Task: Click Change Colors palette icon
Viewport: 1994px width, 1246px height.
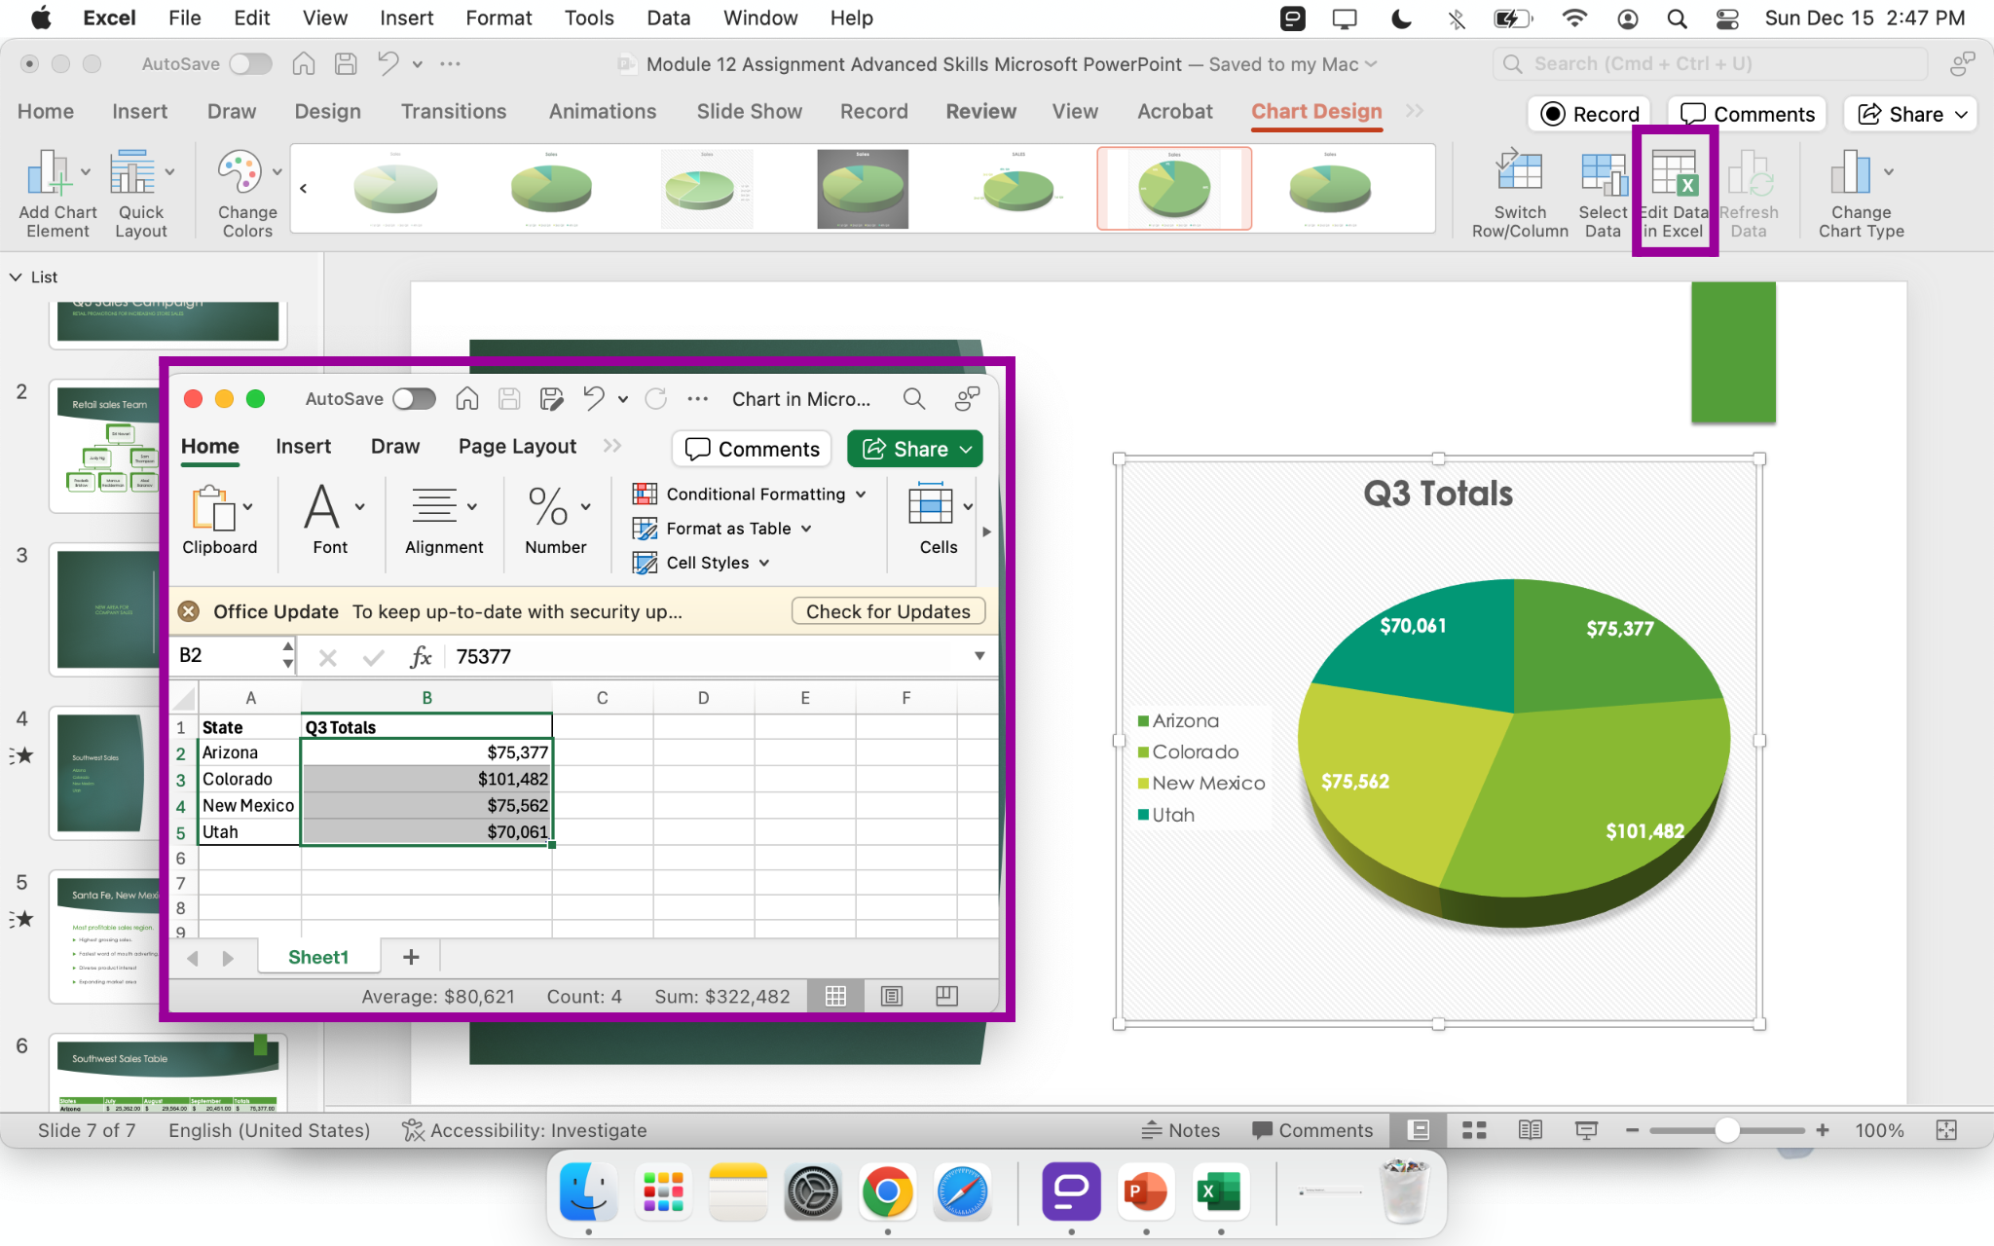Action: click(x=240, y=173)
